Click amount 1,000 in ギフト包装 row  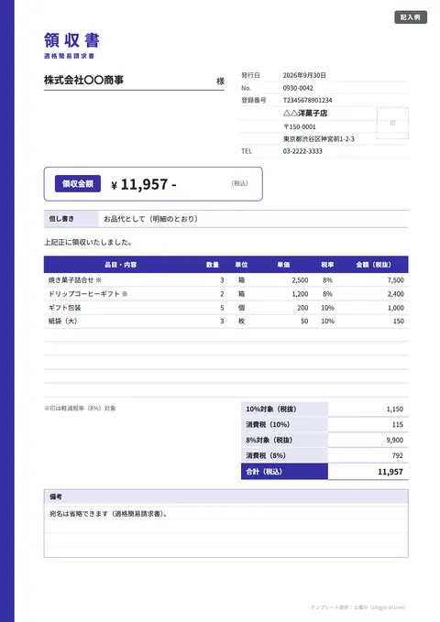395,308
